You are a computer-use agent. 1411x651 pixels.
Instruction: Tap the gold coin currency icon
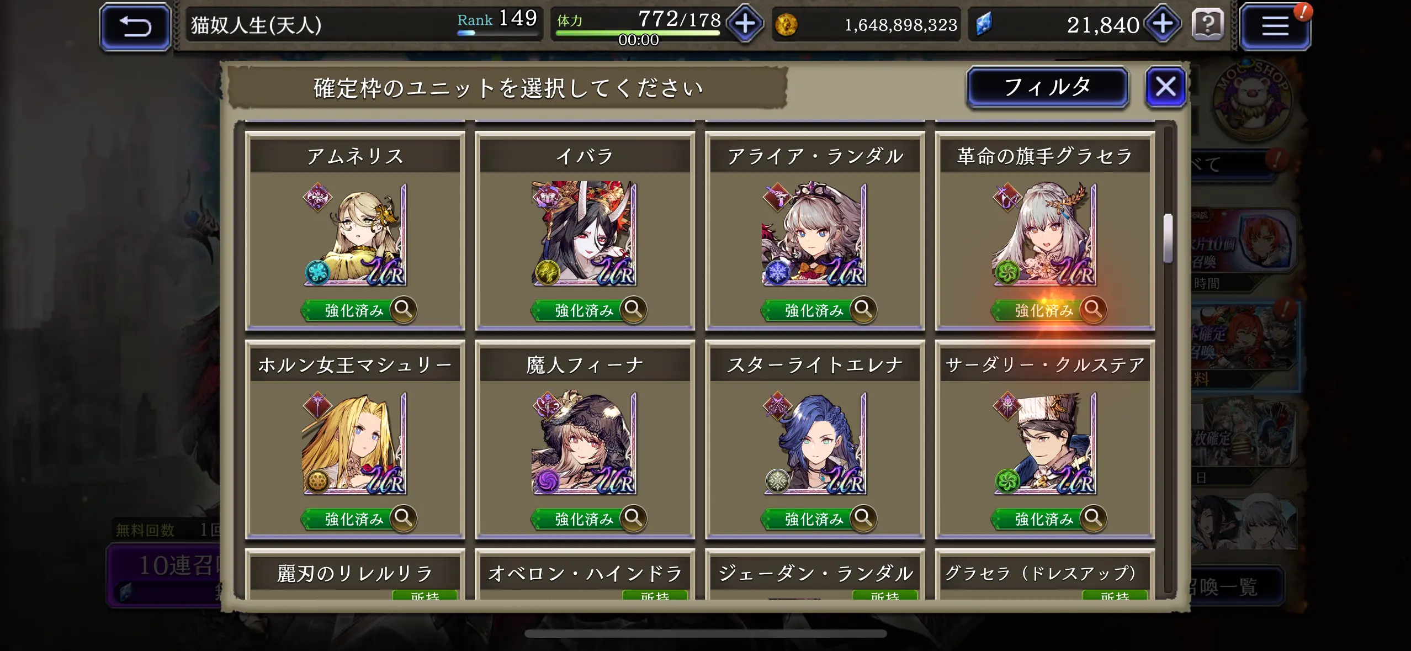coord(786,25)
